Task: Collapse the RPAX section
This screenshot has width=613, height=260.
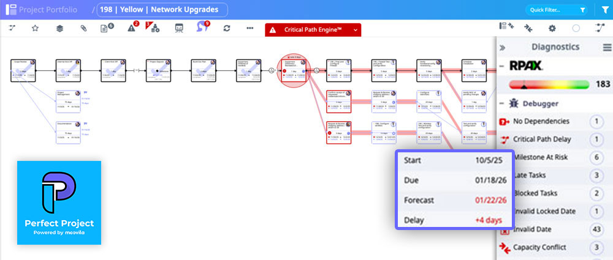Action: pos(501,65)
